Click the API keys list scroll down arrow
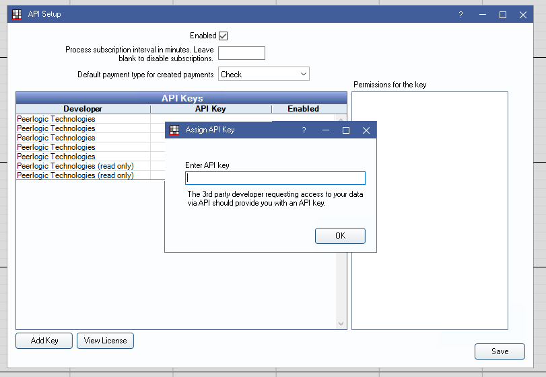Screen dimensions: 546x377 pyautogui.click(x=341, y=324)
